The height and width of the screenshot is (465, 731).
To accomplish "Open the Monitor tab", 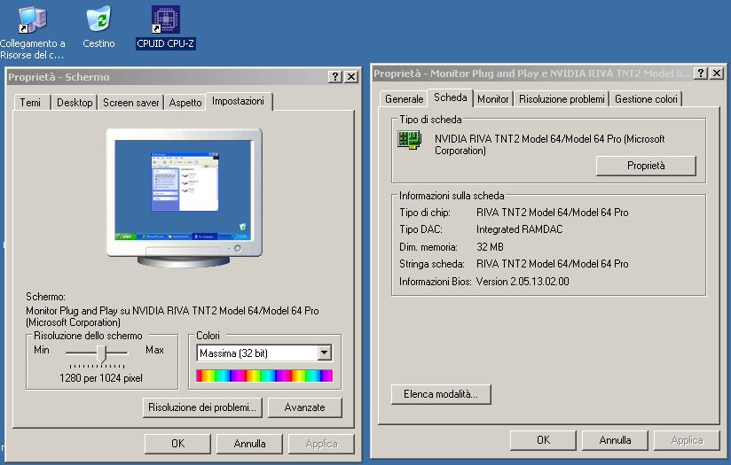I will [x=492, y=99].
